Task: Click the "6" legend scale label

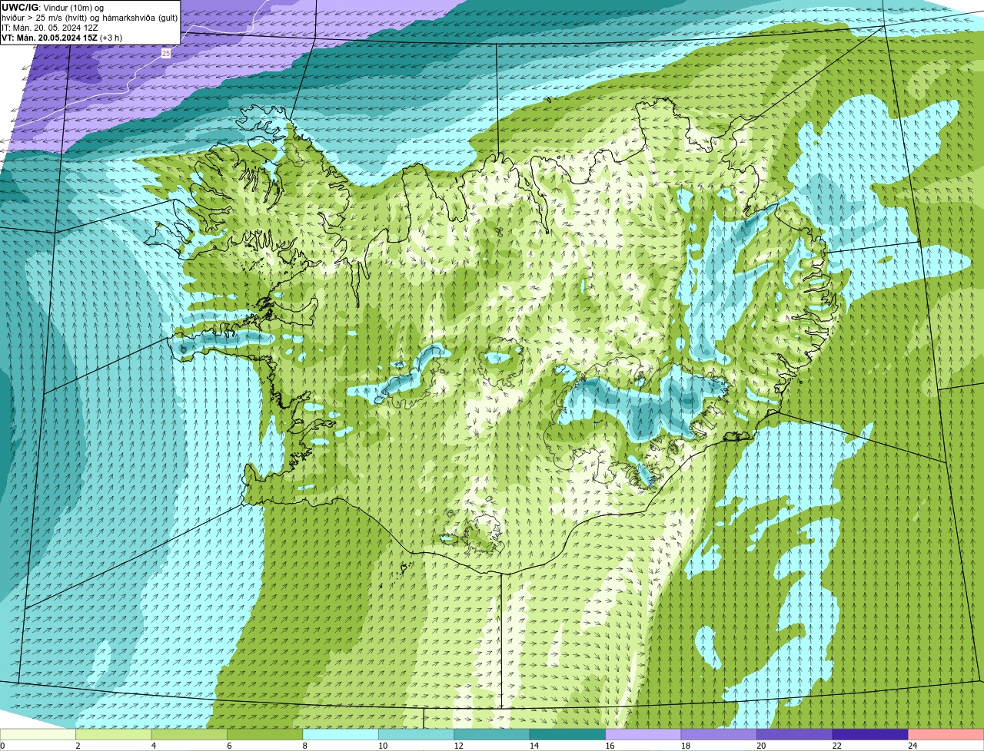Action: pyautogui.click(x=229, y=746)
